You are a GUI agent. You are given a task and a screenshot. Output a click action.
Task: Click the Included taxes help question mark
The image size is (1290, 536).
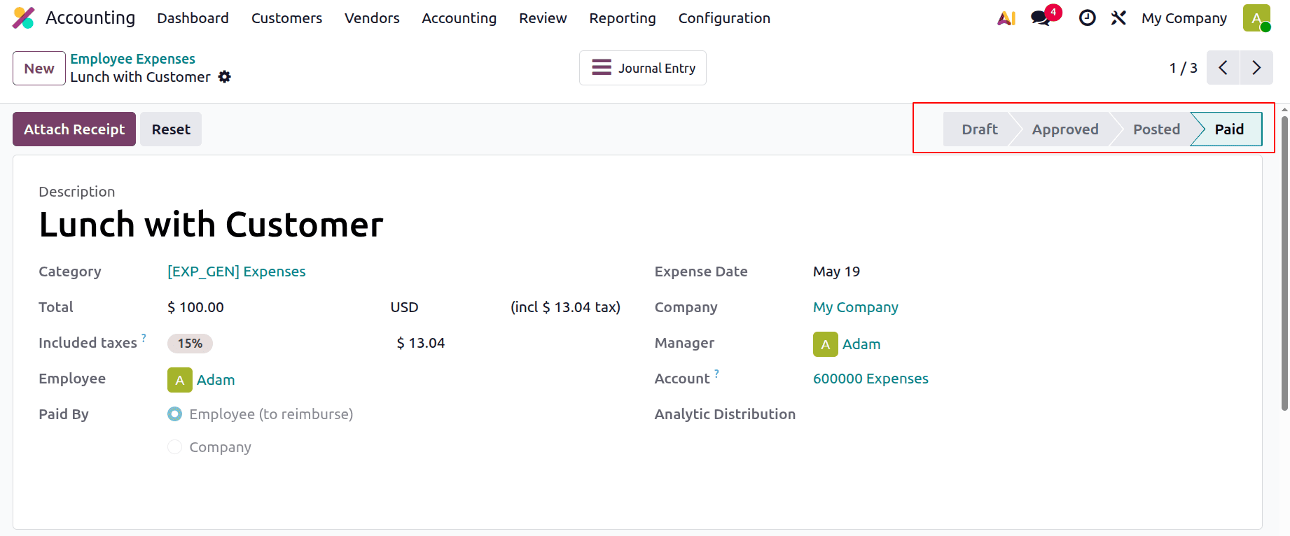(144, 338)
